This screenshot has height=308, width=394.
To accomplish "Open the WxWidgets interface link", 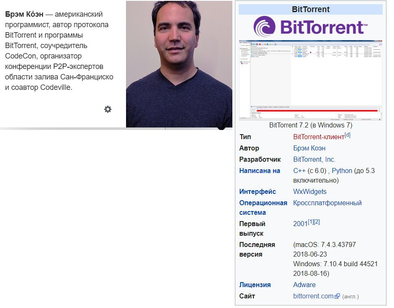I will click(310, 192).
